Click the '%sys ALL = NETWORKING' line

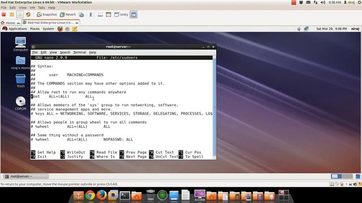coord(122,114)
